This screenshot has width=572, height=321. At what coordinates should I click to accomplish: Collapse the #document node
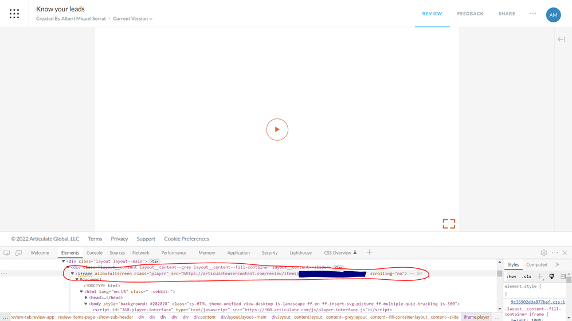coord(77,279)
